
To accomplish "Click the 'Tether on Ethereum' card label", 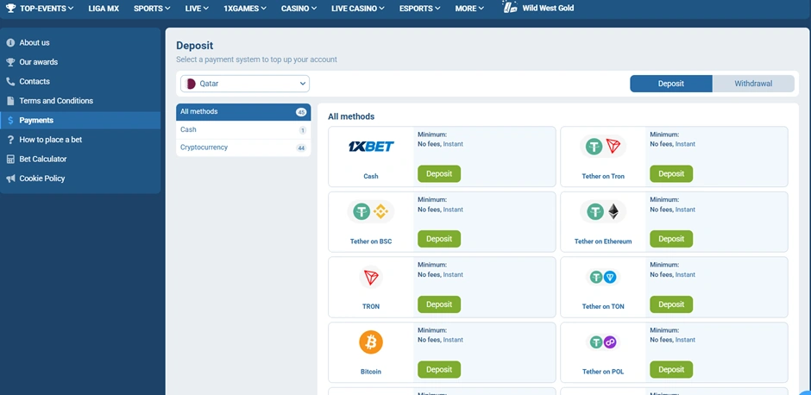I will tap(603, 241).
